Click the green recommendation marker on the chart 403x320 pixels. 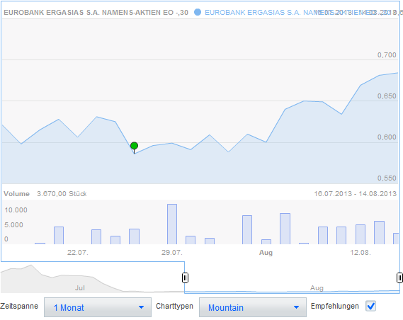point(134,146)
